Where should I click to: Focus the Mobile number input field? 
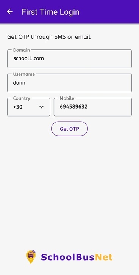pyautogui.click(x=93, y=107)
